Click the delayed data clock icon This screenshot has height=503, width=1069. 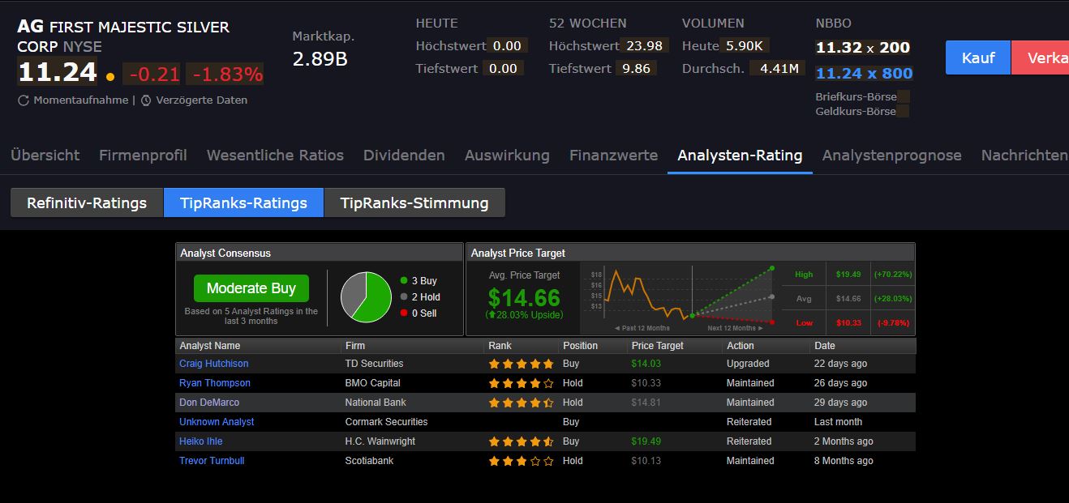146,100
